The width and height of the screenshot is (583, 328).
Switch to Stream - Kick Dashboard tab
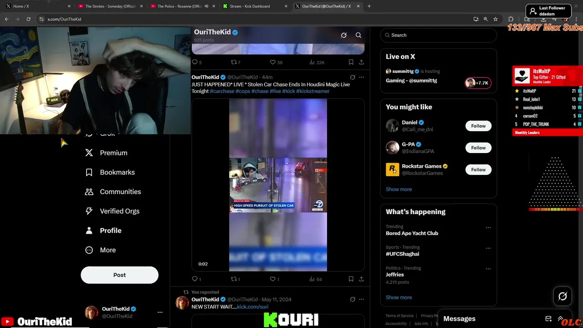(x=255, y=6)
